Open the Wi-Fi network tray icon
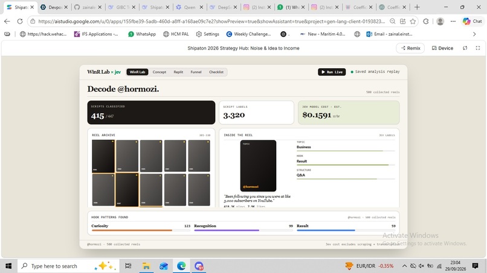Image resolution: width=487 pixels, height=273 pixels. [x=439, y=266]
